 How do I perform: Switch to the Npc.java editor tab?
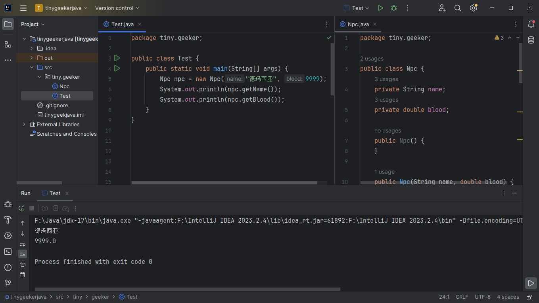(x=358, y=24)
